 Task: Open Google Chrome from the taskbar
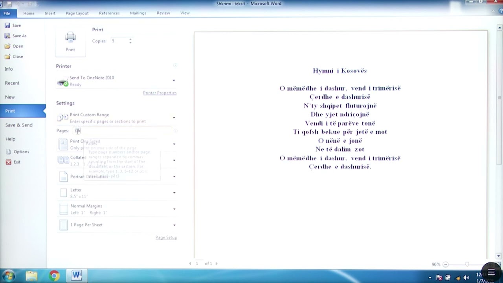(x=54, y=276)
